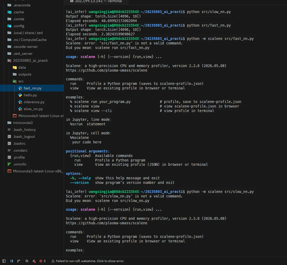
Task: Select the fast_nn.py file
Action: [x=32, y=88]
